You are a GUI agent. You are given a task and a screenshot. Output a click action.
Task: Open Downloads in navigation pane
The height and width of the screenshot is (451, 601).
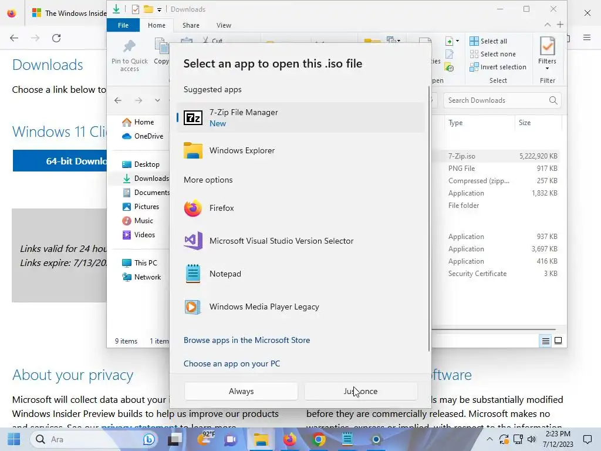(146, 179)
